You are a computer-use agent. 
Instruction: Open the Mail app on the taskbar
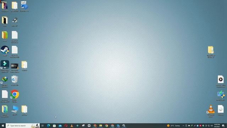(60, 126)
